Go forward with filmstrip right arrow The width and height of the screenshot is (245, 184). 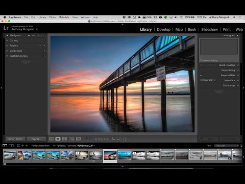(x=27, y=146)
